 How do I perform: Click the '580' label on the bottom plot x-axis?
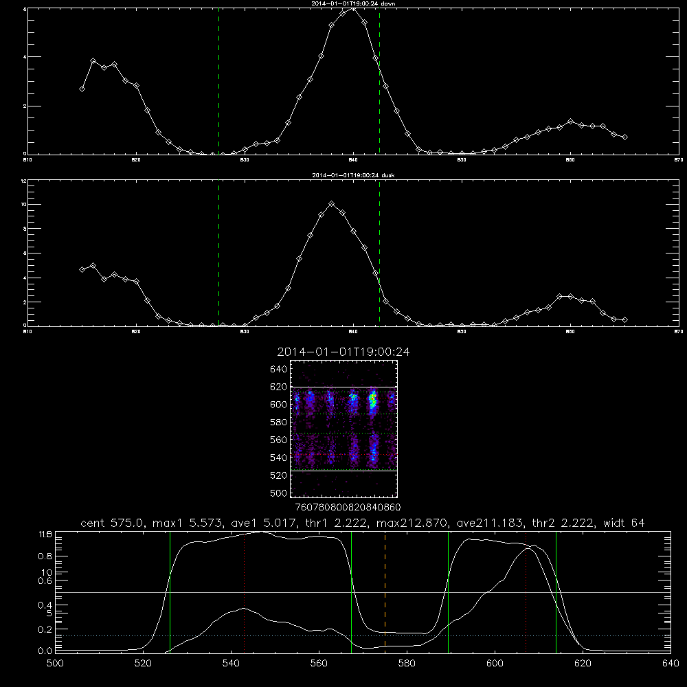click(x=407, y=664)
